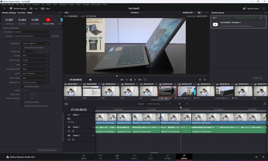
Task: Switch to the Color page tab
Action: 150,157
